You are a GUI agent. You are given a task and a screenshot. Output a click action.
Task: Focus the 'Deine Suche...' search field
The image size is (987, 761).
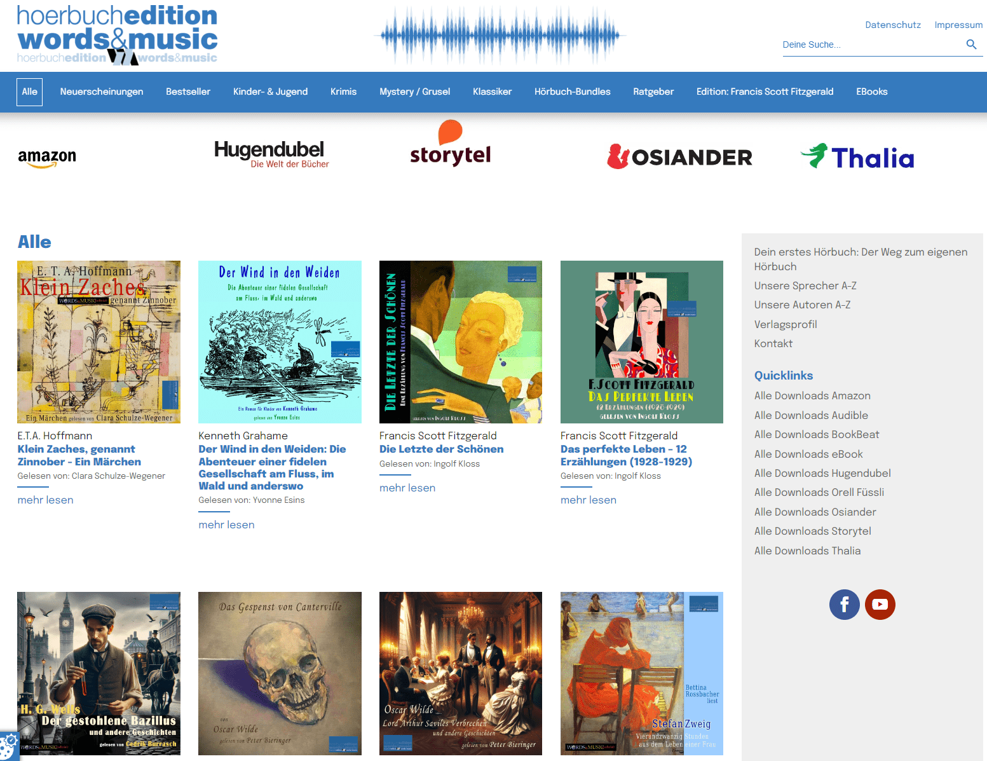873,45
